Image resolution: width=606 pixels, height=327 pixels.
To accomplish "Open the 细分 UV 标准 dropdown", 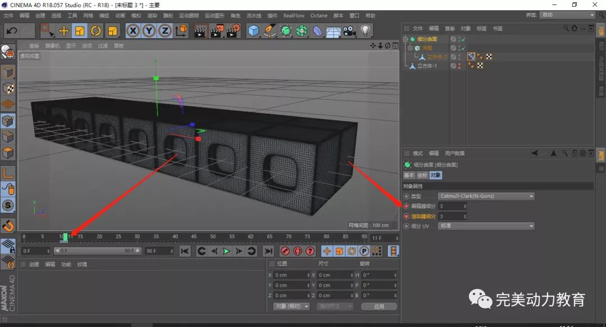I will coord(486,226).
